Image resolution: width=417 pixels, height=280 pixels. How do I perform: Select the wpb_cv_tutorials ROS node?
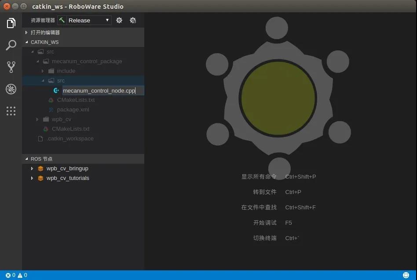click(x=68, y=178)
